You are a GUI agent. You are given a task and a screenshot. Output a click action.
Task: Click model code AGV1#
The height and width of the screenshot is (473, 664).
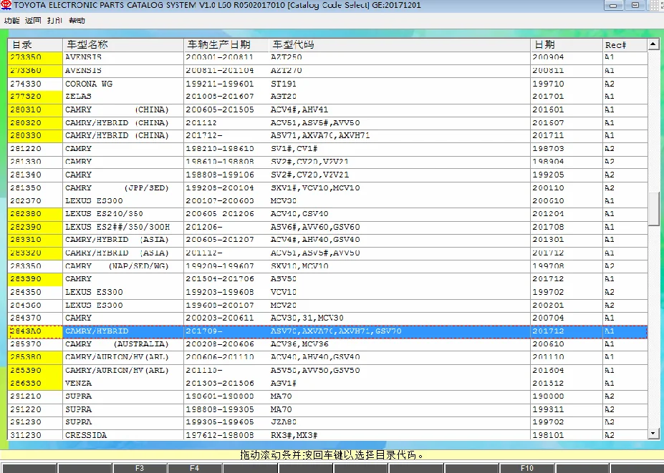click(284, 383)
